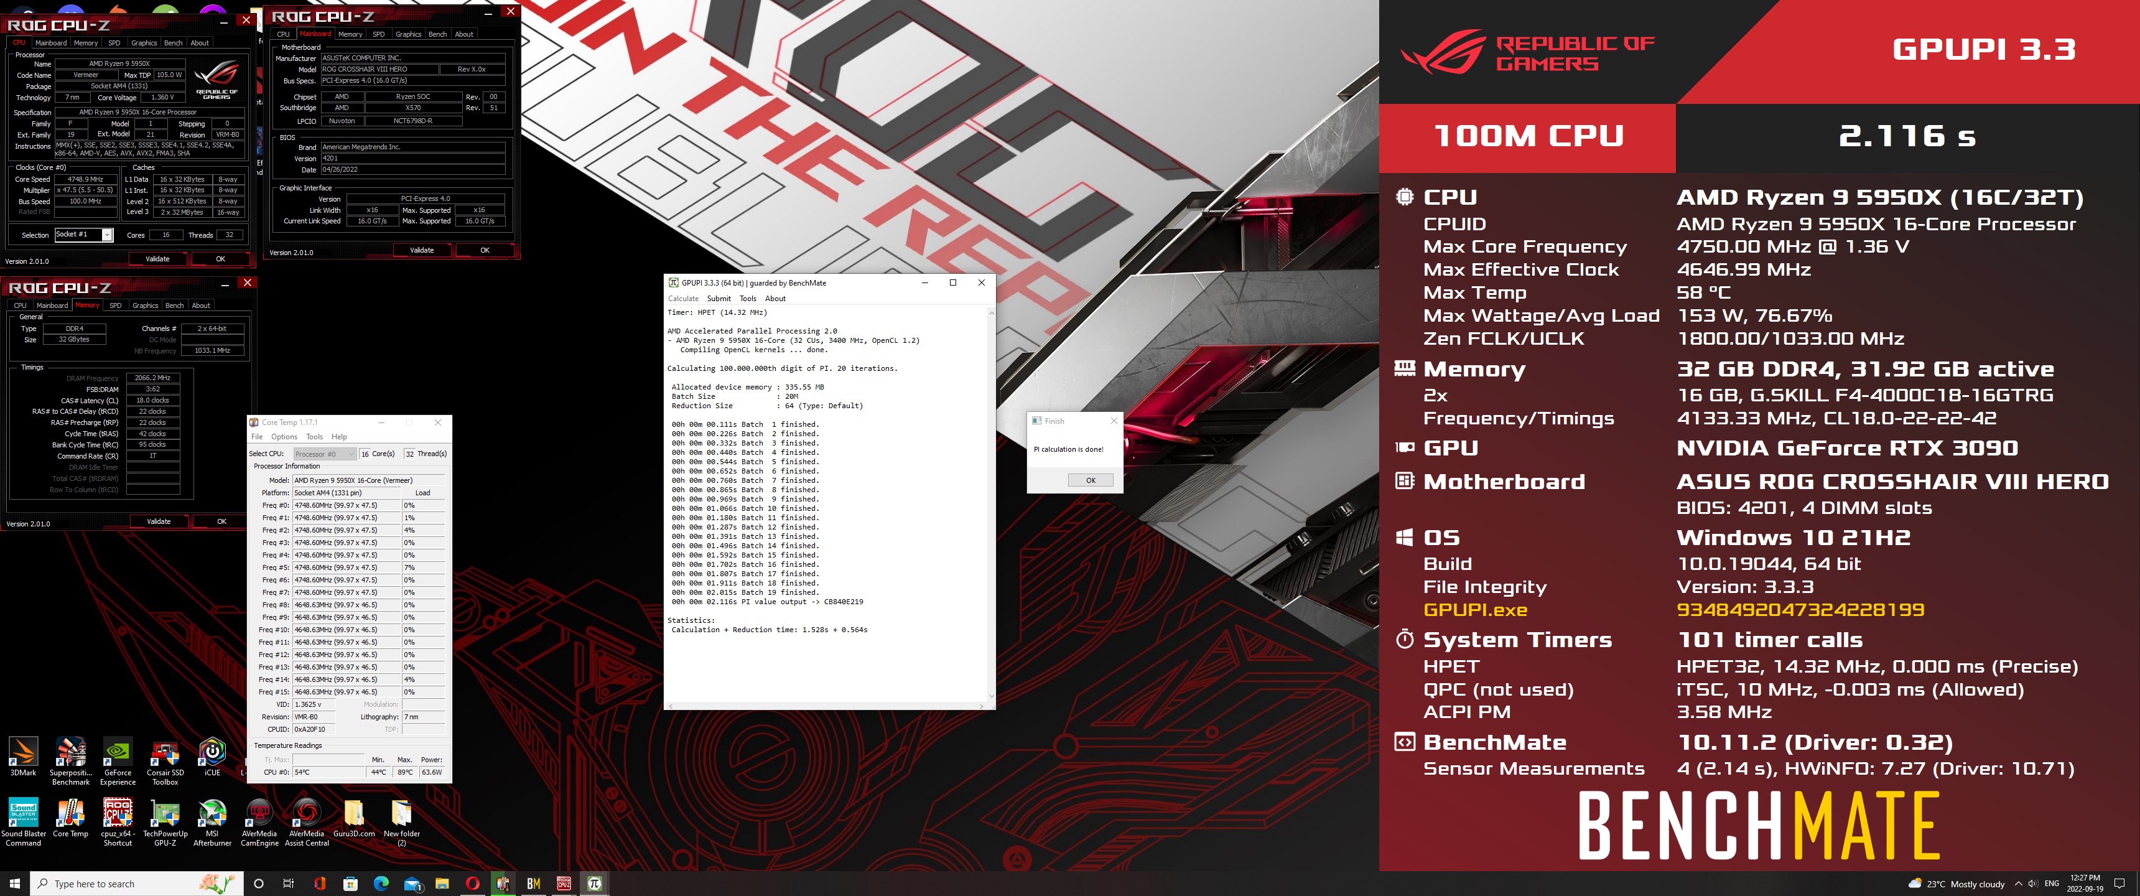Image resolution: width=2140 pixels, height=896 pixels.
Task: Click OK in the Memory CPU-Z window
Action: click(221, 521)
